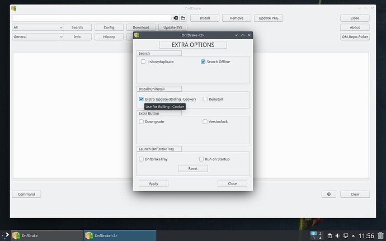
Task: Close the Extra Options dialog via Close button
Action: [x=232, y=183]
